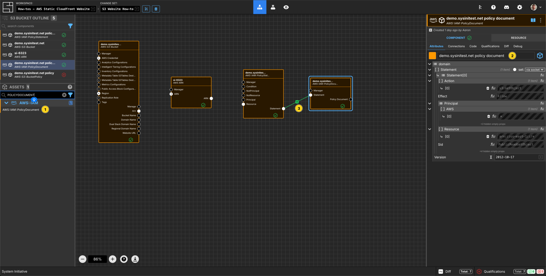
Task: Open the Assets help question mark
Action: point(70,87)
